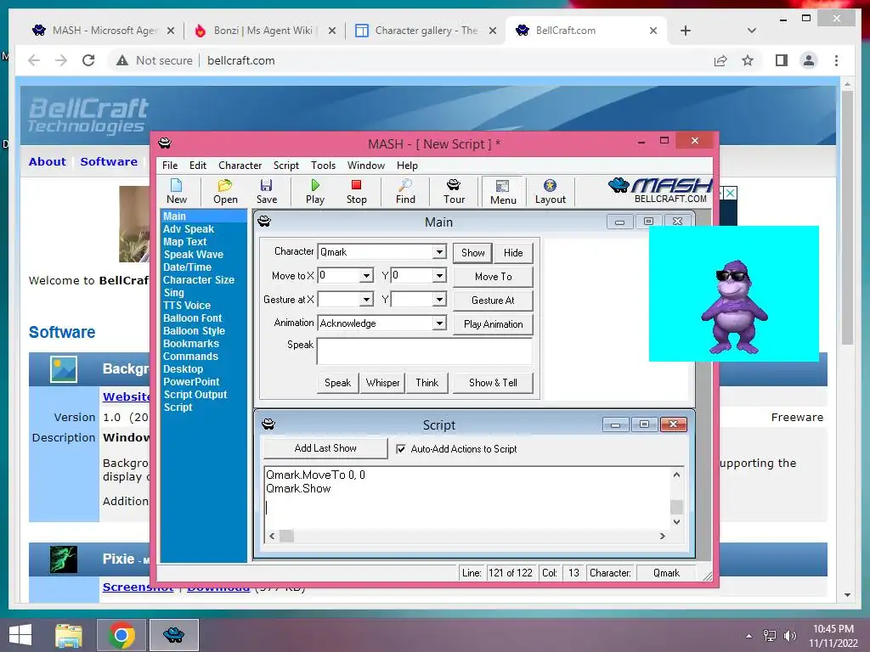Toggle Auto-Add Actions to Script checkbox
Image resolution: width=870 pixels, height=652 pixels.
401,449
